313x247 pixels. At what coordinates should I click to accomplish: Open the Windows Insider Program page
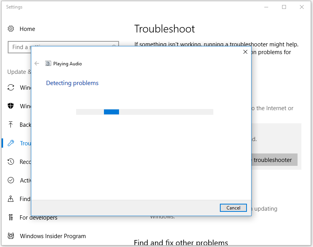(53, 236)
